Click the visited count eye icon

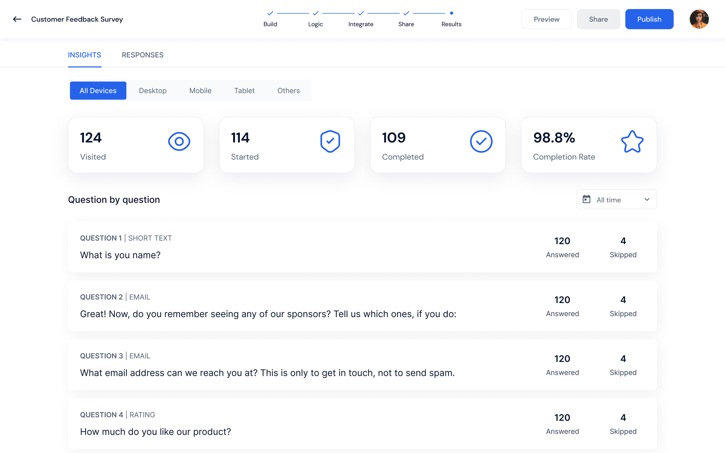(178, 141)
